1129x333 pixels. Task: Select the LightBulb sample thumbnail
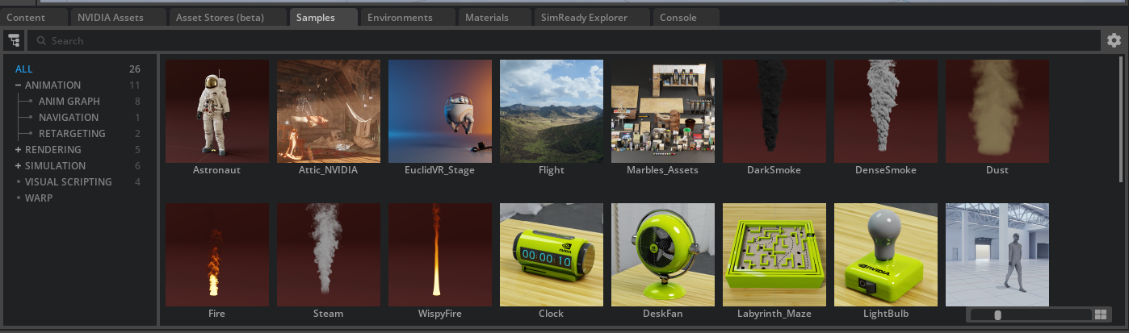[x=886, y=255]
